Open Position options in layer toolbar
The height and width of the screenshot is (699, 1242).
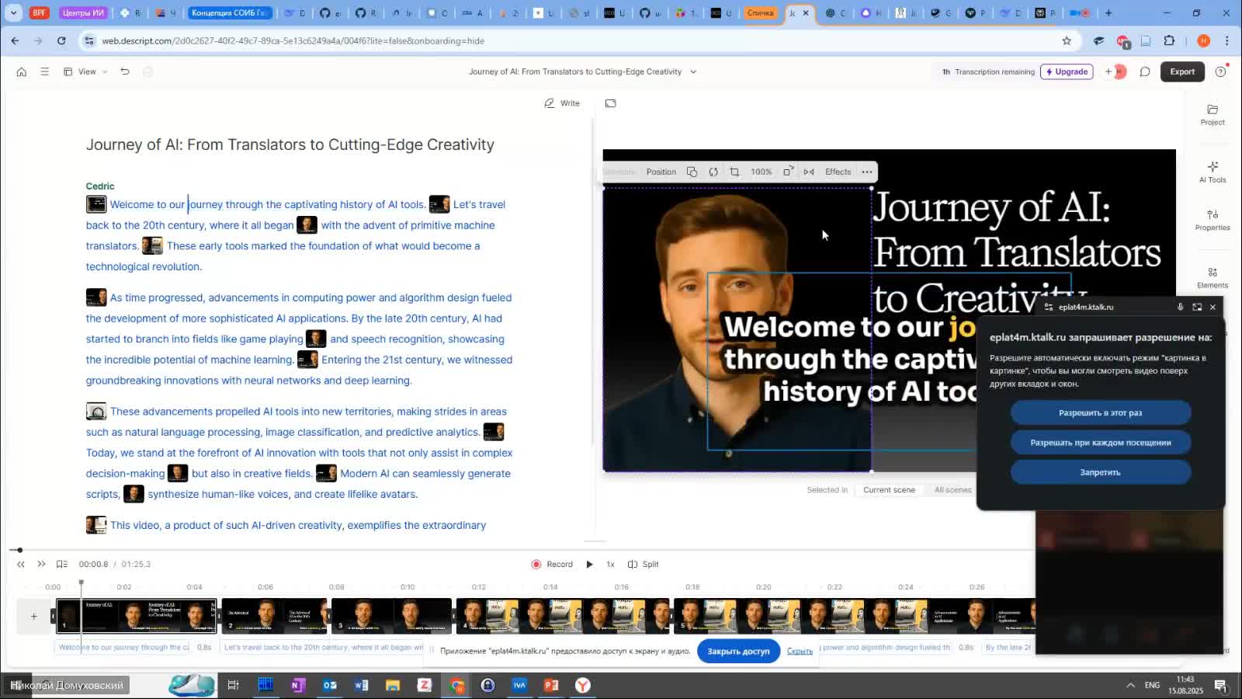[x=661, y=172]
